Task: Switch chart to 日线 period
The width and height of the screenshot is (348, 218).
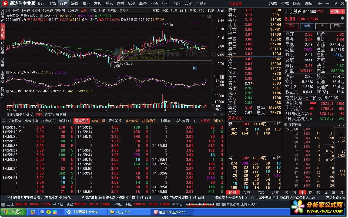Action: 83,10
